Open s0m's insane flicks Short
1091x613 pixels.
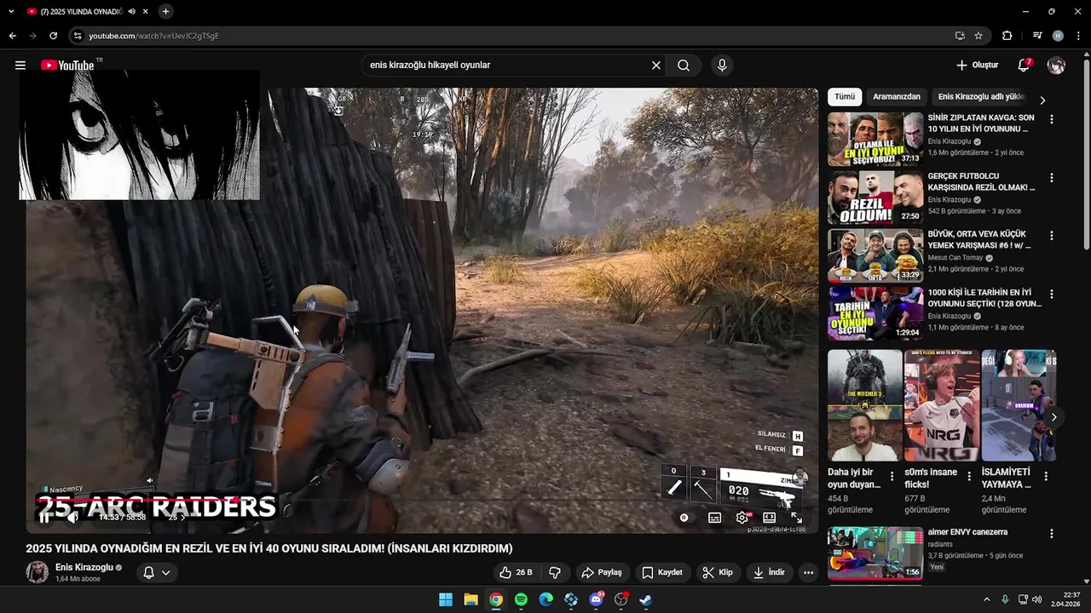tap(941, 405)
